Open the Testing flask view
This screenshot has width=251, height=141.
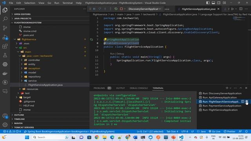click(5, 55)
